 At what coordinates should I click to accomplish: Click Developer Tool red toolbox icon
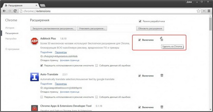point(35,108)
